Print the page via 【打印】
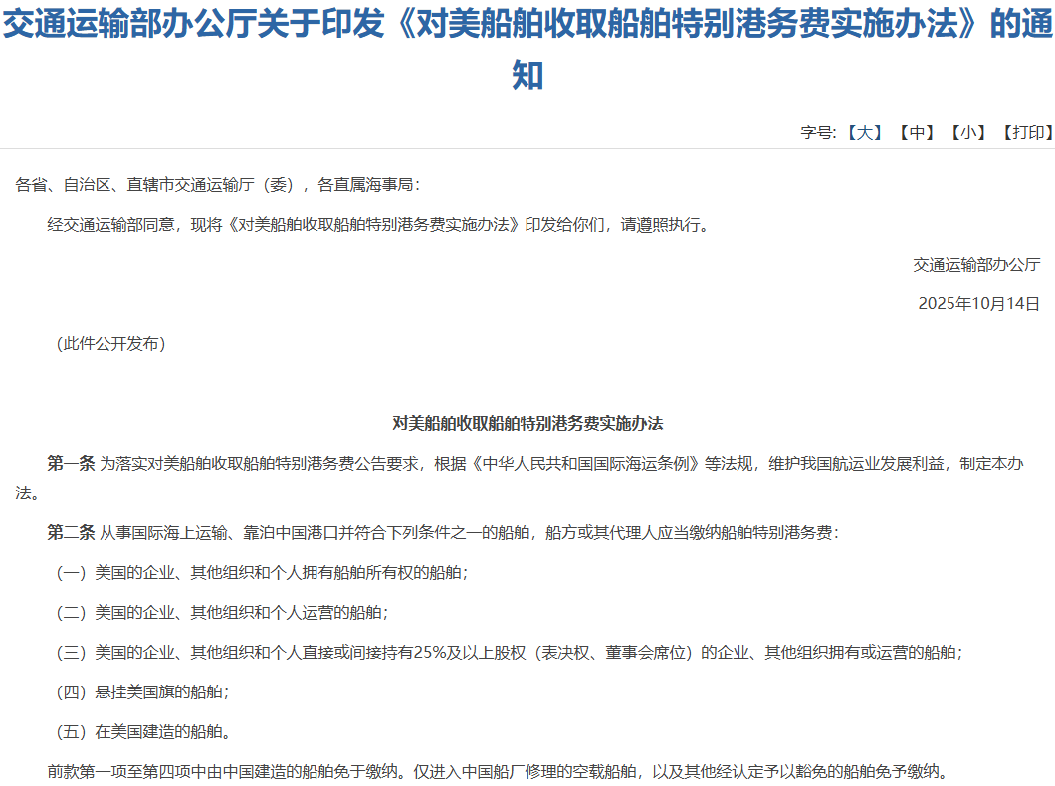This screenshot has height=786, width=1055. coord(1026,132)
